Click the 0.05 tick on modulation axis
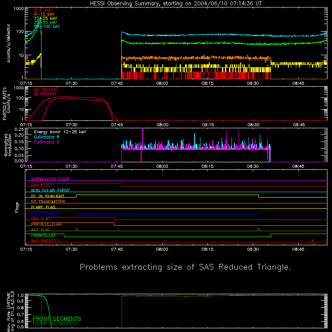The width and height of the screenshot is (332, 332). tap(19, 155)
